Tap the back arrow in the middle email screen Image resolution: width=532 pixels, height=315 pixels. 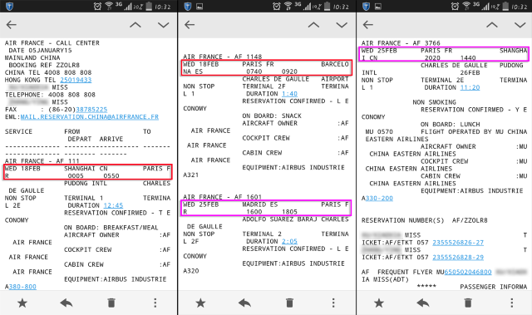[x=190, y=25]
